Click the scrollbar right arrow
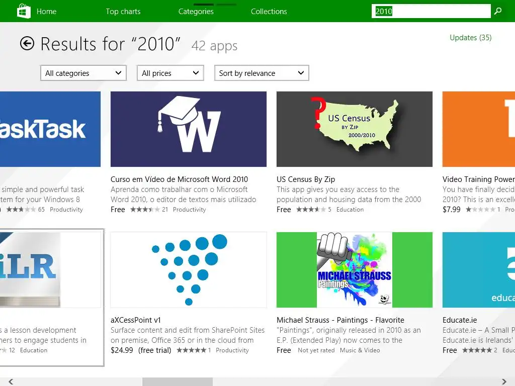The image size is (515, 386). pos(504,381)
